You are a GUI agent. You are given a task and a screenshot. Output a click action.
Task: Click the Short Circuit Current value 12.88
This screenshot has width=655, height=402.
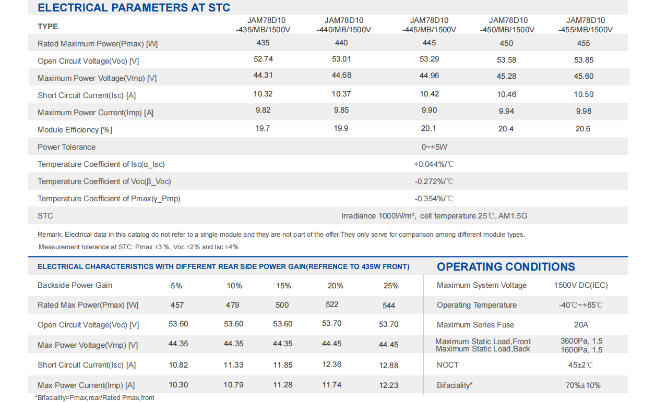coord(389,366)
